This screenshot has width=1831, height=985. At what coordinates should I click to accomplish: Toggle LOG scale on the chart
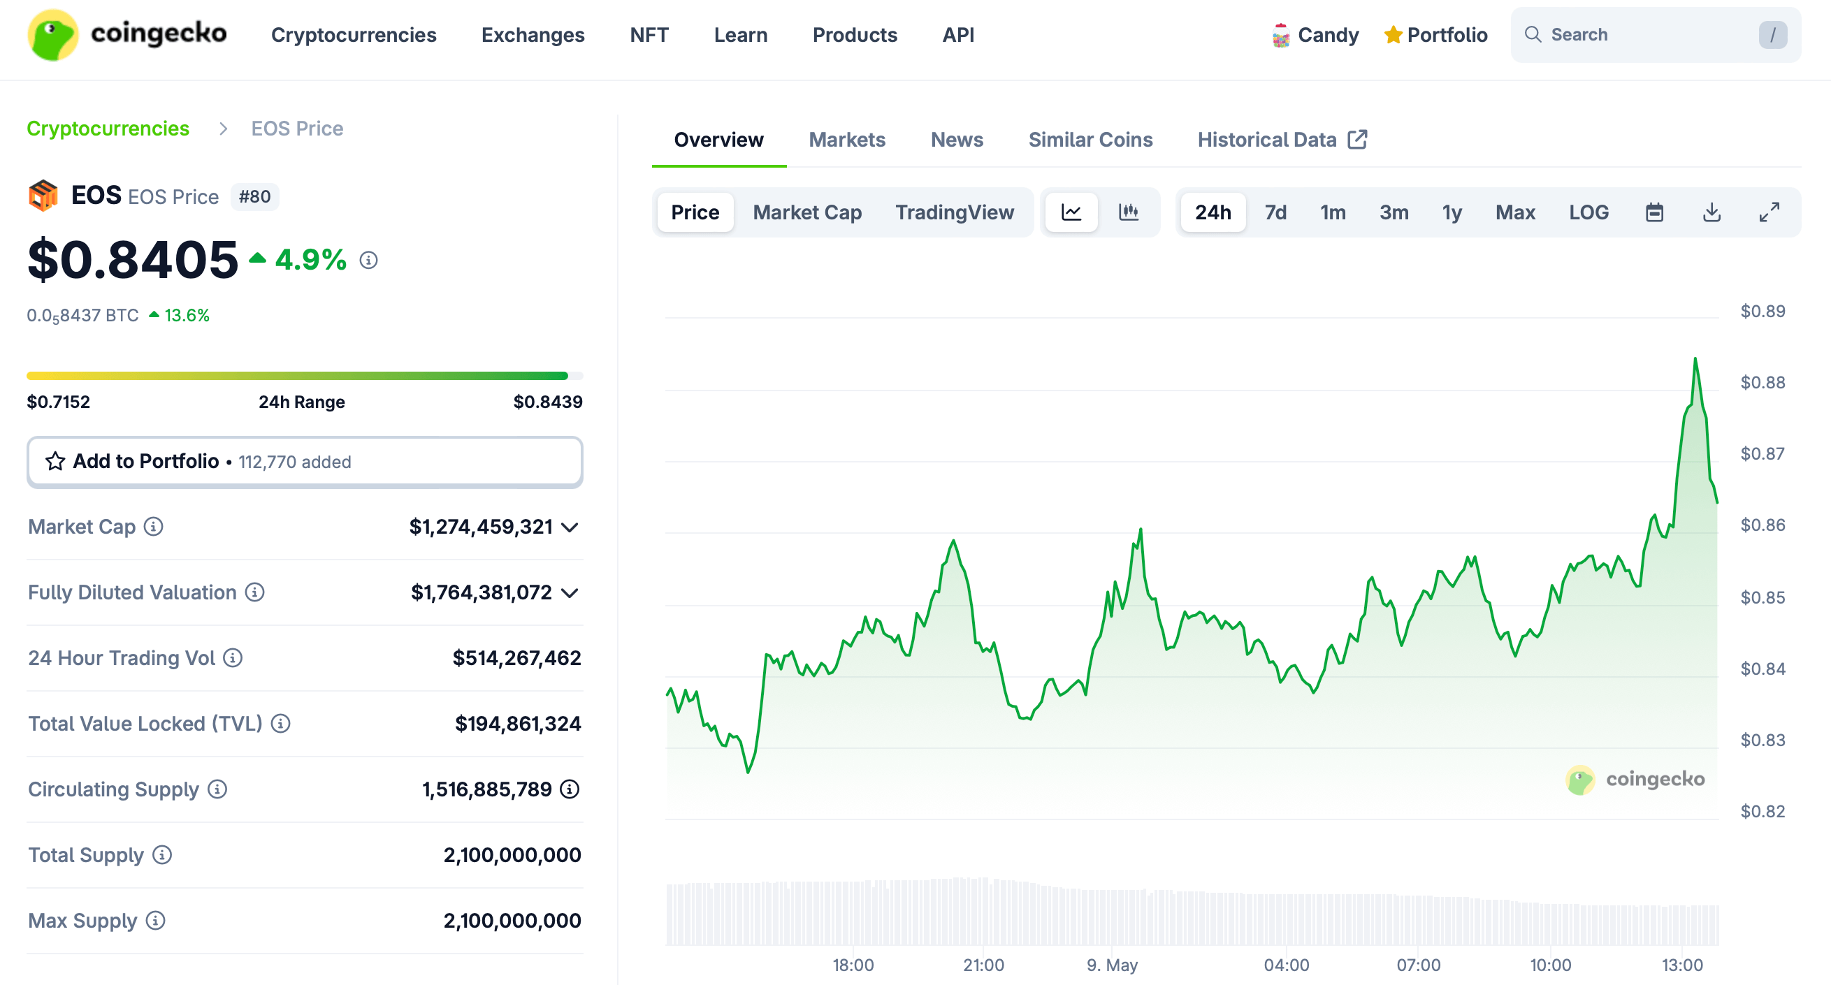[1588, 212]
